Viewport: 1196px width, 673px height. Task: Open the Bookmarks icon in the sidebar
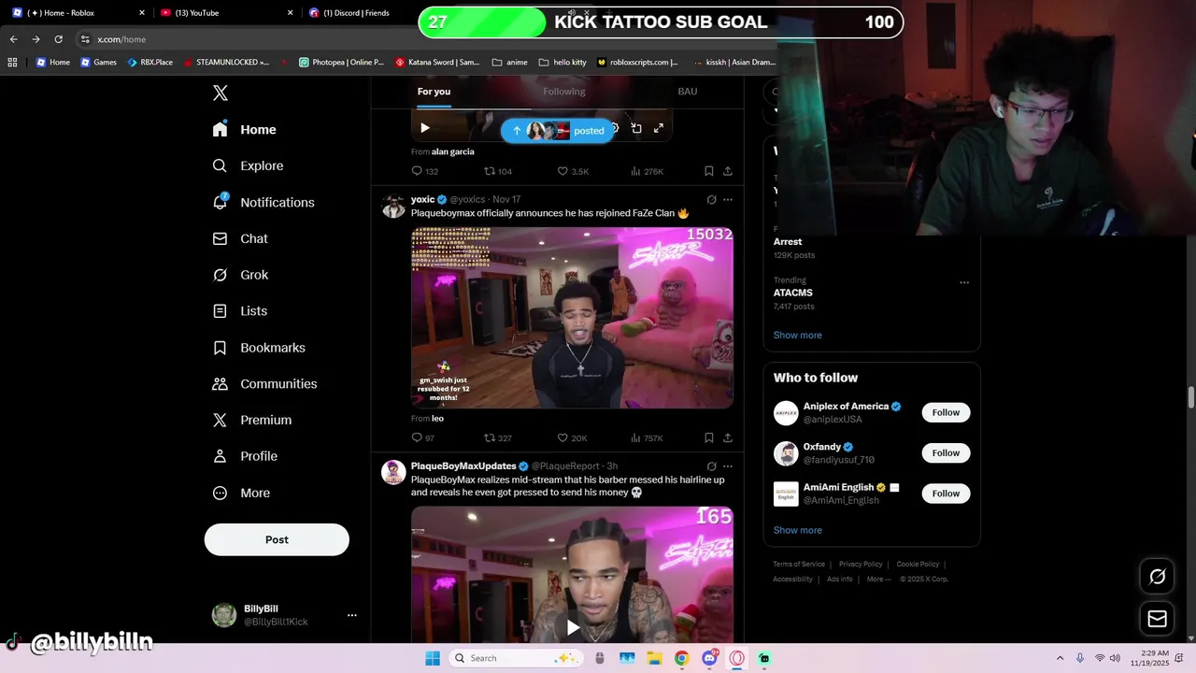point(220,348)
